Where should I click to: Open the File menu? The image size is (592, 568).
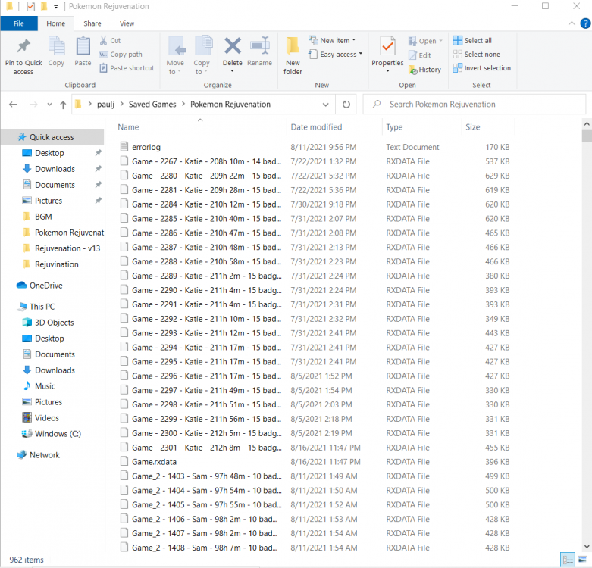click(x=19, y=23)
